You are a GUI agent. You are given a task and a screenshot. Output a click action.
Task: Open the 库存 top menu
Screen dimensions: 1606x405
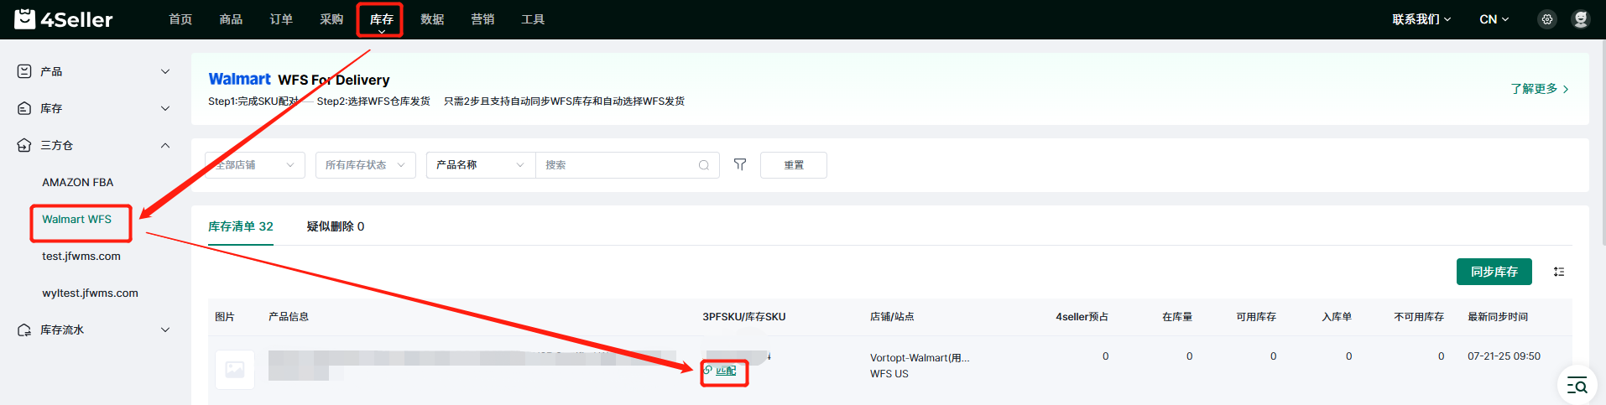(382, 19)
